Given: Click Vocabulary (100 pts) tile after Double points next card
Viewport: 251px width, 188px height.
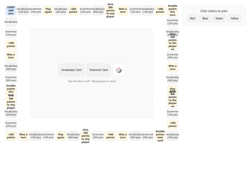Looking at the screenshot, I should (x=172, y=136).
